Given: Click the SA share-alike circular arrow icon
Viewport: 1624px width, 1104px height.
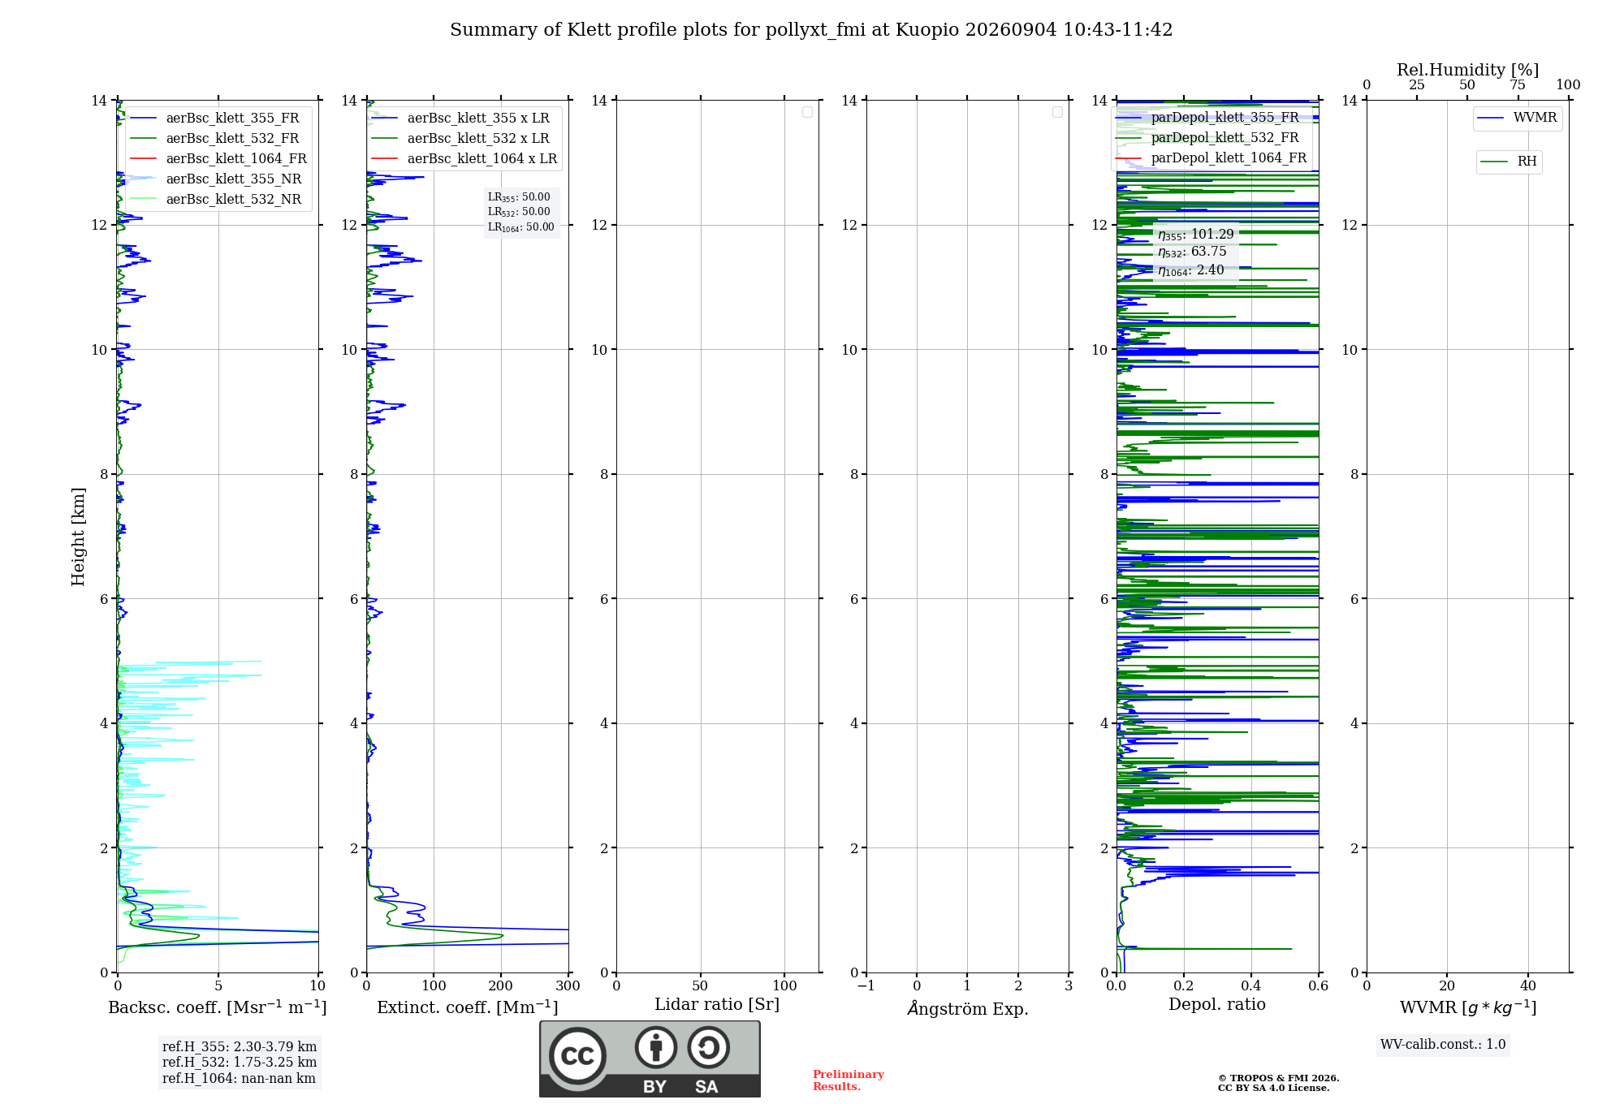Looking at the screenshot, I should (x=708, y=1047).
